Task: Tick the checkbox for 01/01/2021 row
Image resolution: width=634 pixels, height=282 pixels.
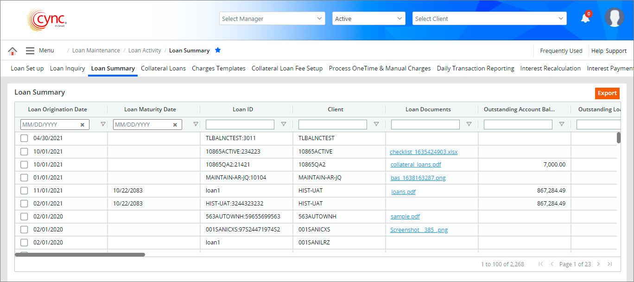Action: (x=24, y=177)
